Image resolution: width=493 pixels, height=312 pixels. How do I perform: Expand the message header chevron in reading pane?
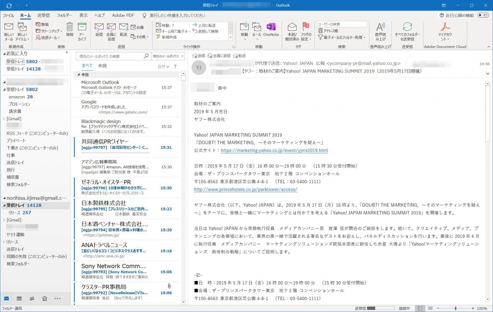[x=487, y=74]
